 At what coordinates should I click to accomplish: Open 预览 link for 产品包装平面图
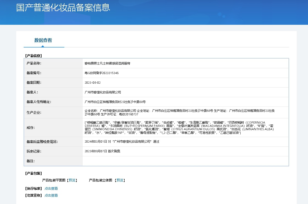click(72, 180)
